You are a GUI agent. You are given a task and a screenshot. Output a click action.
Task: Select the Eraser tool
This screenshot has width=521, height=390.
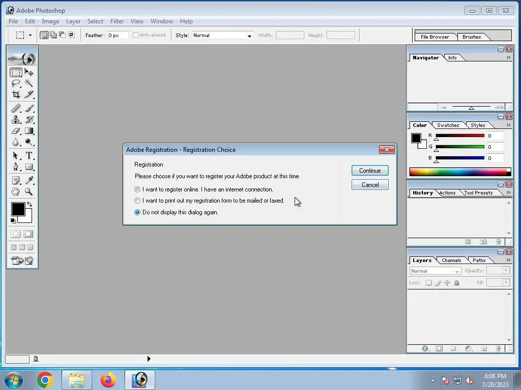click(x=16, y=131)
